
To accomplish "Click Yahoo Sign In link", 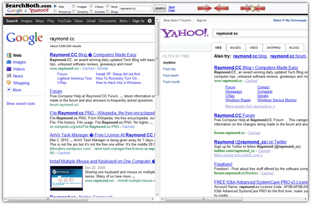I will coord(201,20).
